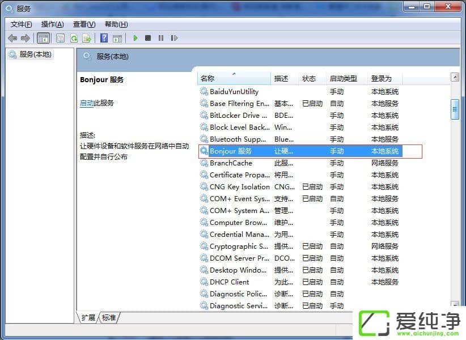Click the Back navigation arrow
This screenshot has width=466, height=340.
pos(12,38)
